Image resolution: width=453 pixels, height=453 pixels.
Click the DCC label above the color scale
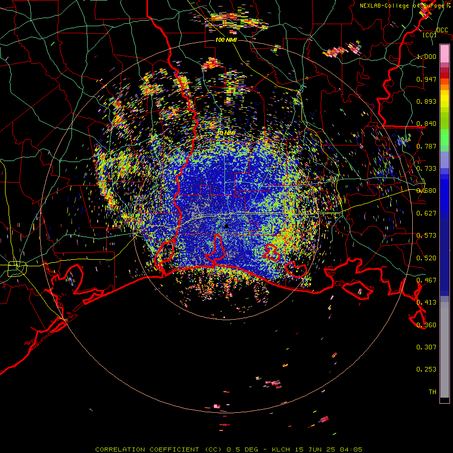pyautogui.click(x=442, y=30)
